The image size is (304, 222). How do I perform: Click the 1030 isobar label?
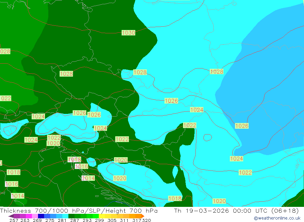coord(128,33)
